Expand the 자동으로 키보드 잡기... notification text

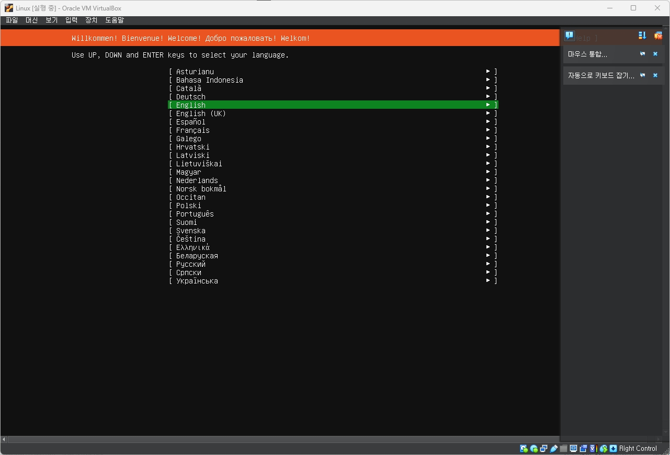tap(601, 76)
